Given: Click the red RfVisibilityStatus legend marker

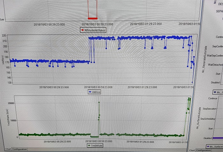Looking at the screenshot, I should point(82,30).
